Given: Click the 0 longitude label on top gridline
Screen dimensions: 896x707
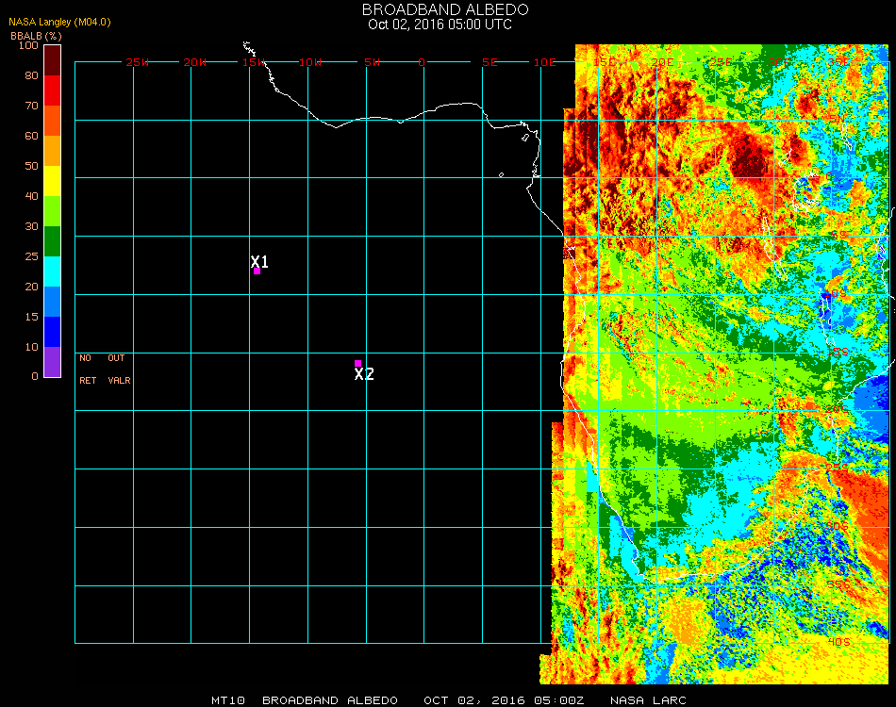Looking at the screenshot, I should click(x=422, y=62).
